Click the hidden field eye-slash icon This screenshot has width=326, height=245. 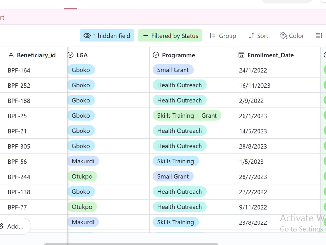tap(87, 36)
